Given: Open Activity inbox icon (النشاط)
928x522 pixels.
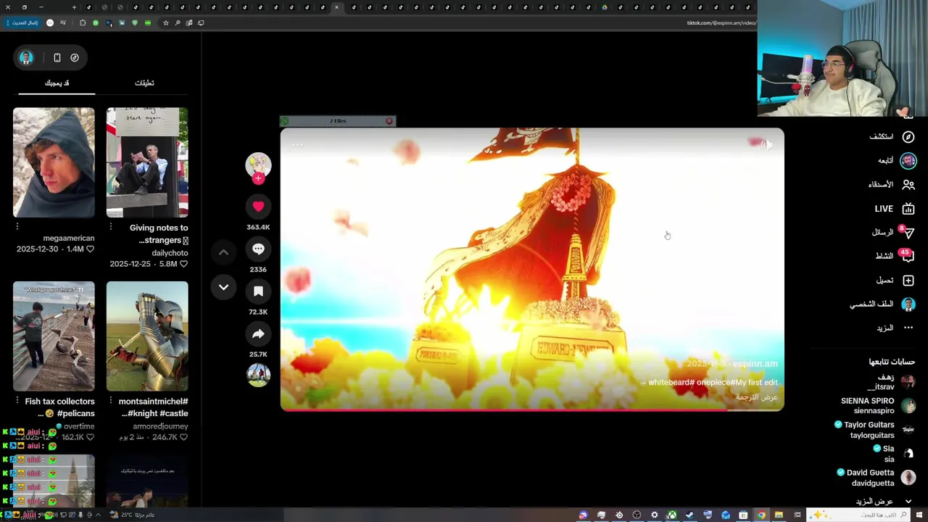Looking at the screenshot, I should pos(908,257).
